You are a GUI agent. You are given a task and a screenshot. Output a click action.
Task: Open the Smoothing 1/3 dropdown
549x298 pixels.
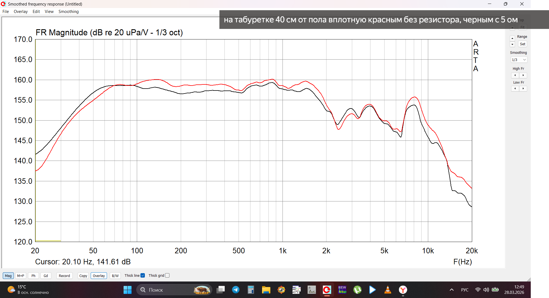click(x=519, y=60)
